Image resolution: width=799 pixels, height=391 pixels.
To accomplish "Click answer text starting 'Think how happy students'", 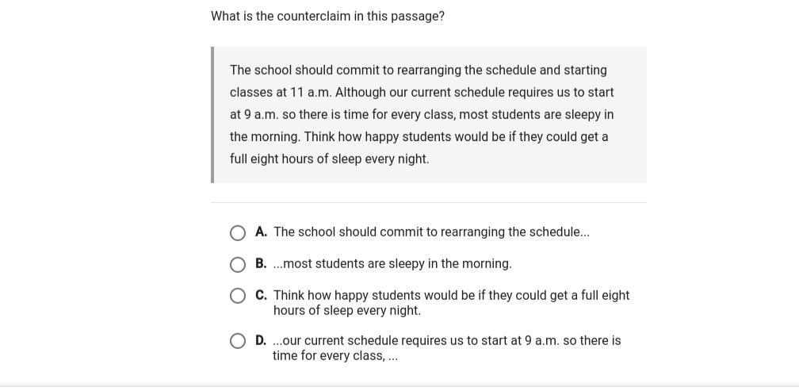I will 451,302.
